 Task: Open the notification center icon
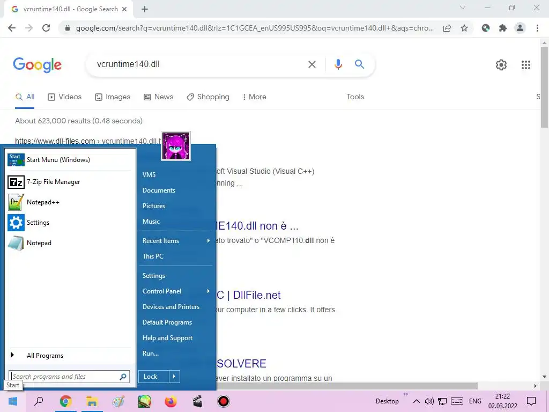(x=531, y=401)
